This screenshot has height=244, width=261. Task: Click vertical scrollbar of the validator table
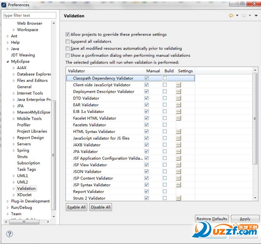(x=255, y=119)
